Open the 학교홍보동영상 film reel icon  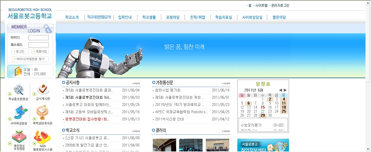[19, 90]
